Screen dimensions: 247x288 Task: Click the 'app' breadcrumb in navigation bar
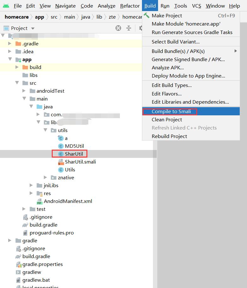coord(39,17)
